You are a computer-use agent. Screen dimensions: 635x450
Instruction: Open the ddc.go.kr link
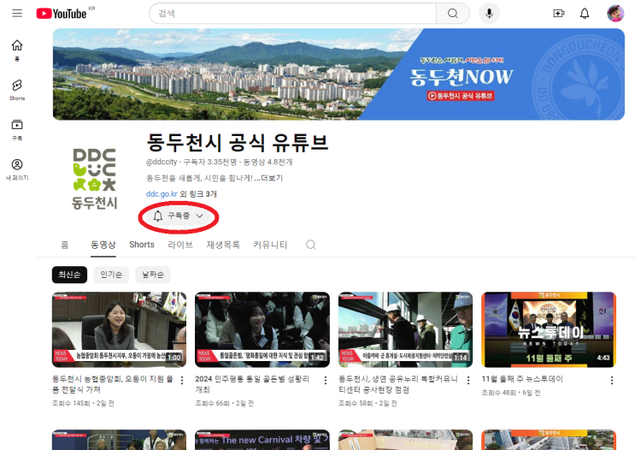click(x=162, y=194)
